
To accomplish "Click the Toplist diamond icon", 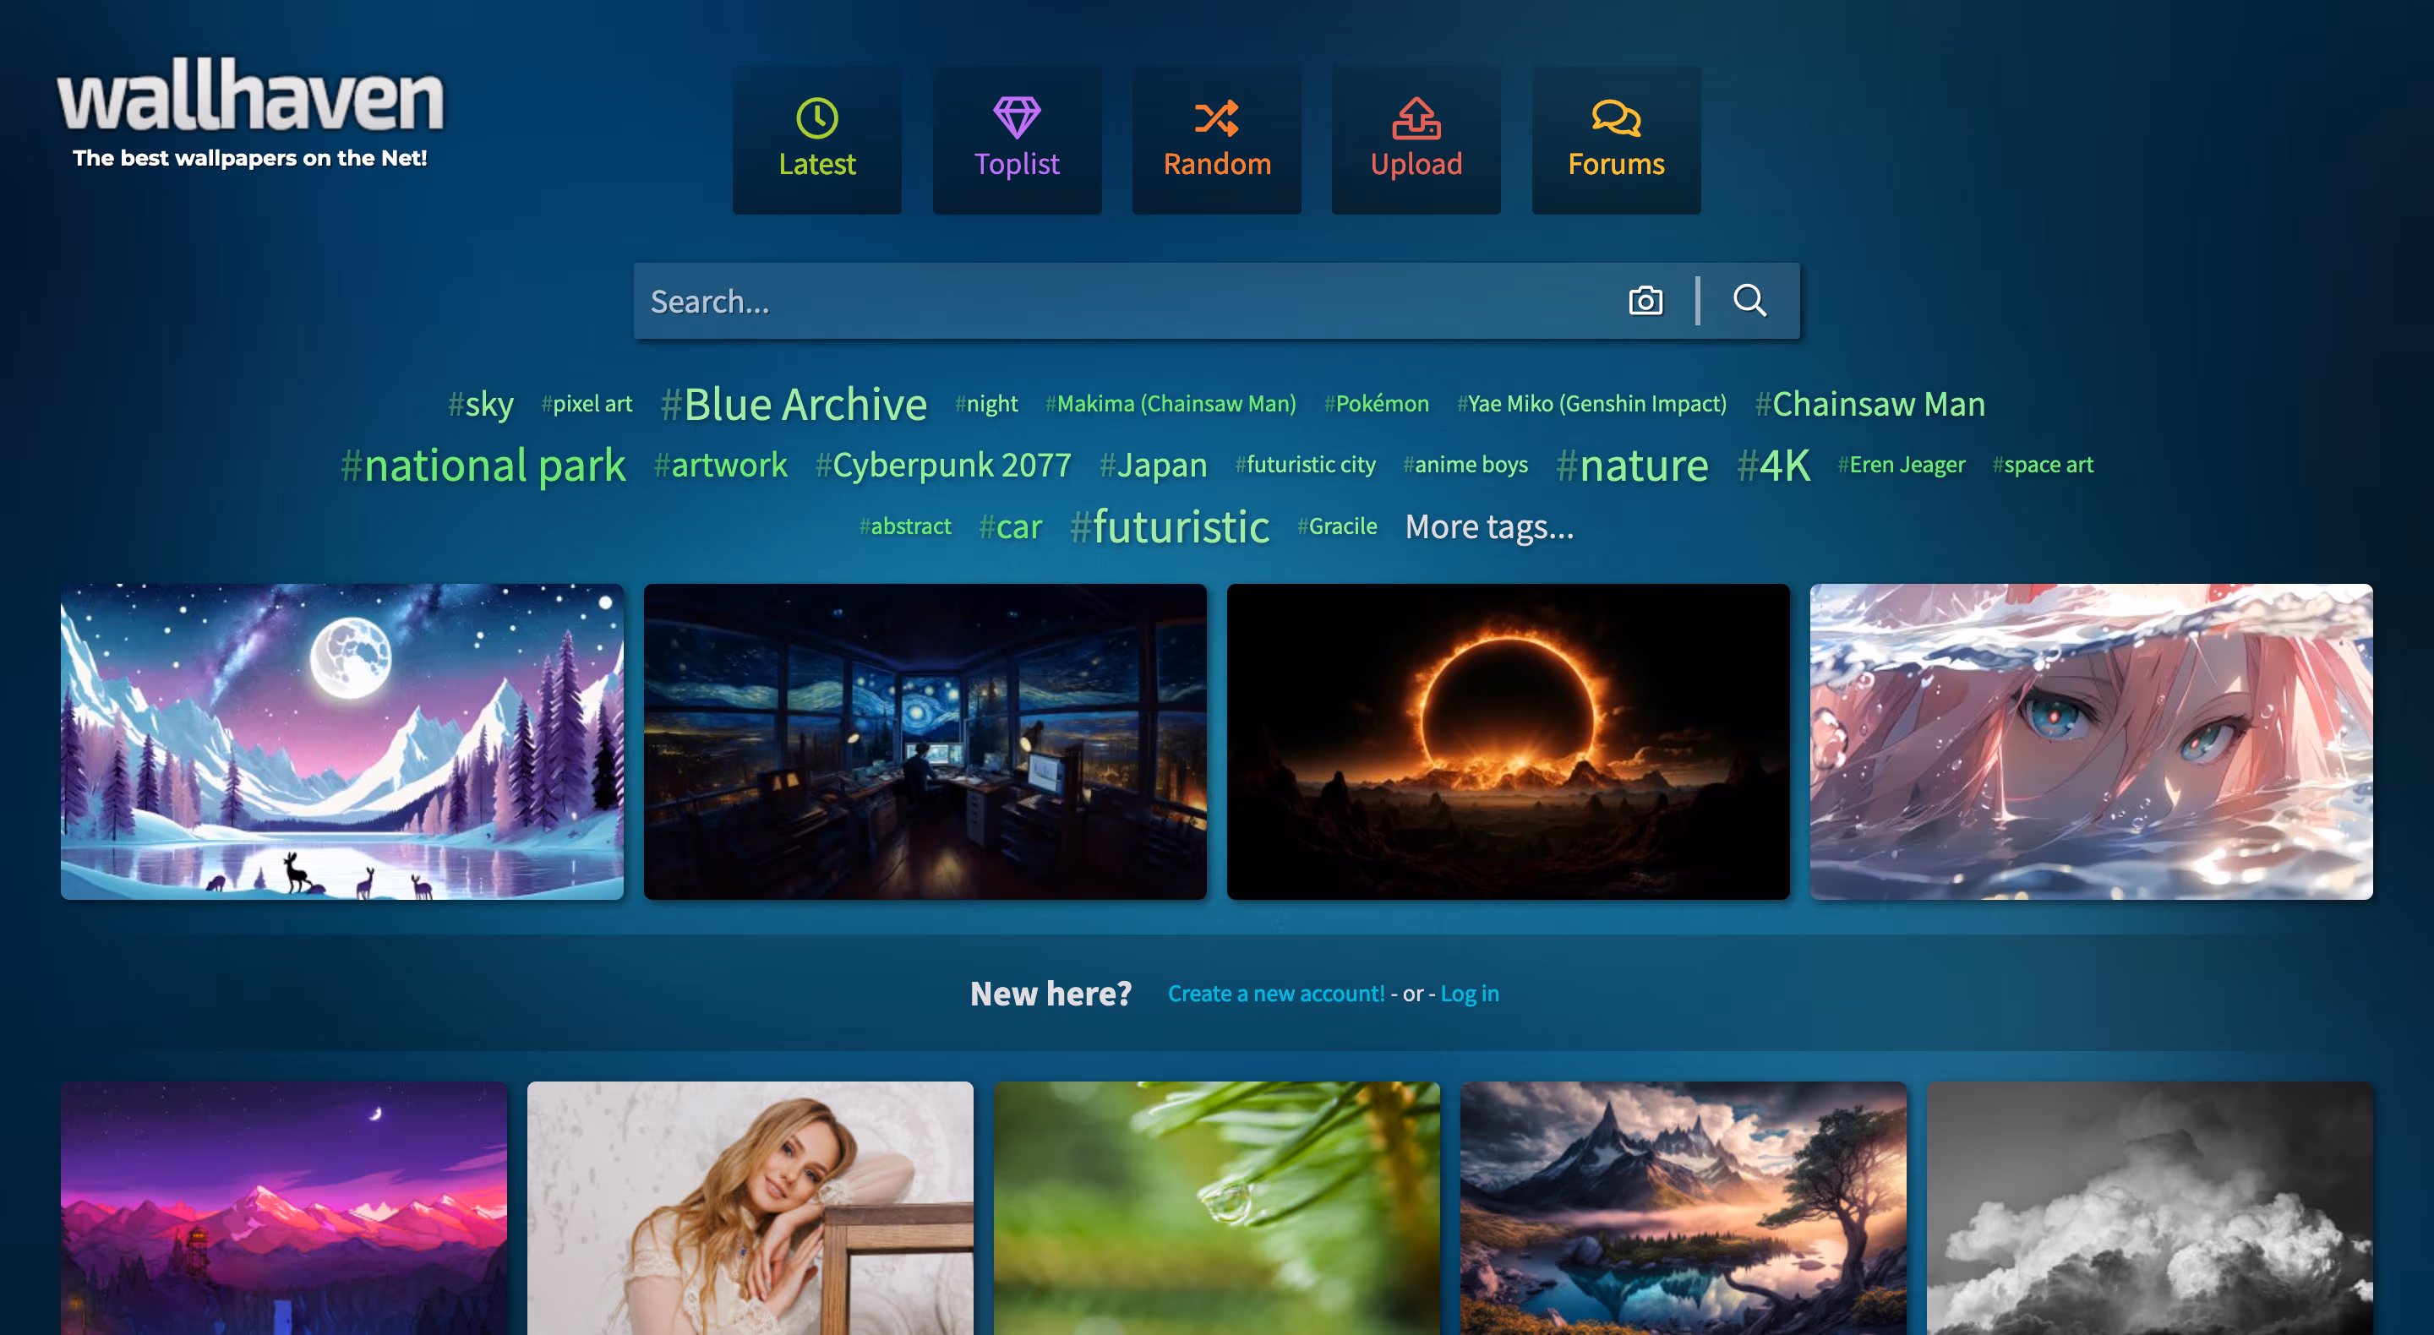I will point(1017,118).
